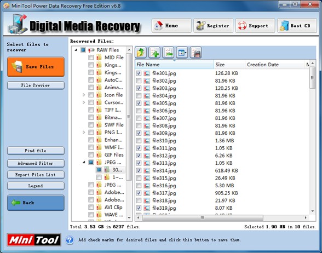Uncheck the file301.jpg checkbox
This screenshot has height=253, width=322.
[x=139, y=73]
